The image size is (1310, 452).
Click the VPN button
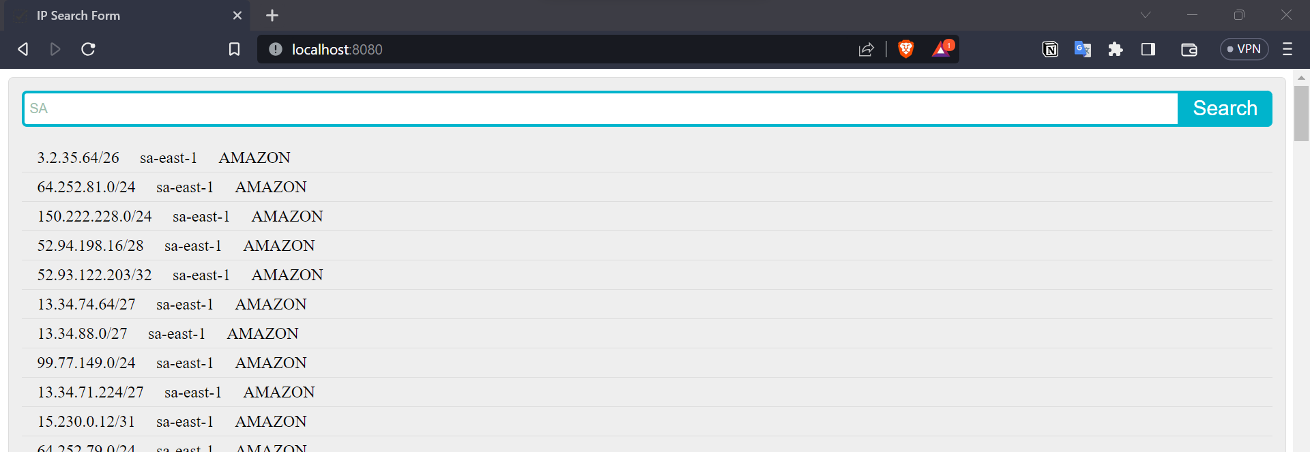pyautogui.click(x=1244, y=49)
